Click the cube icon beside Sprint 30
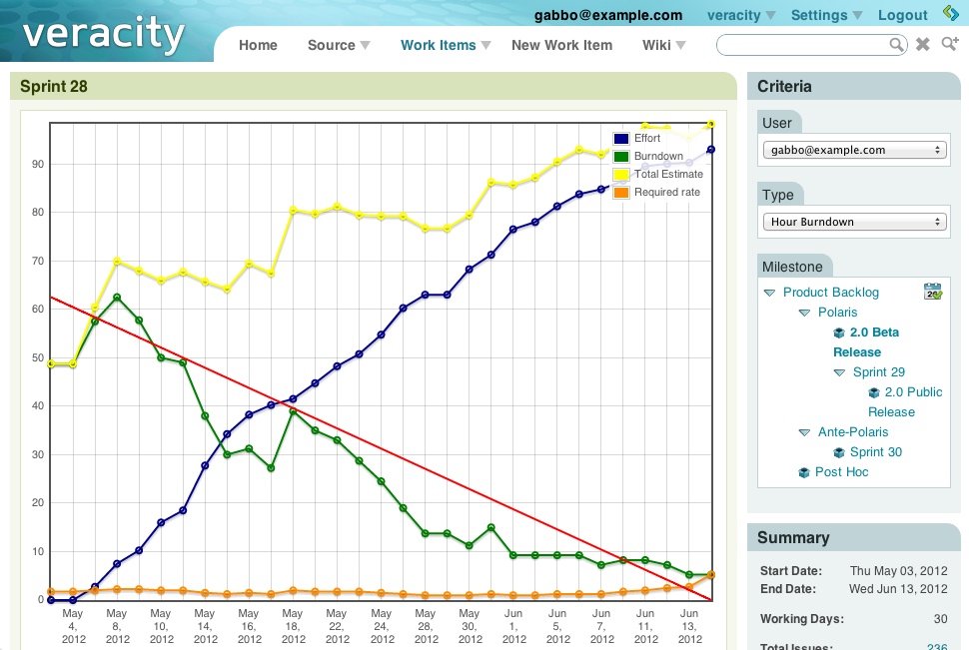The width and height of the screenshot is (969, 650). [840, 452]
